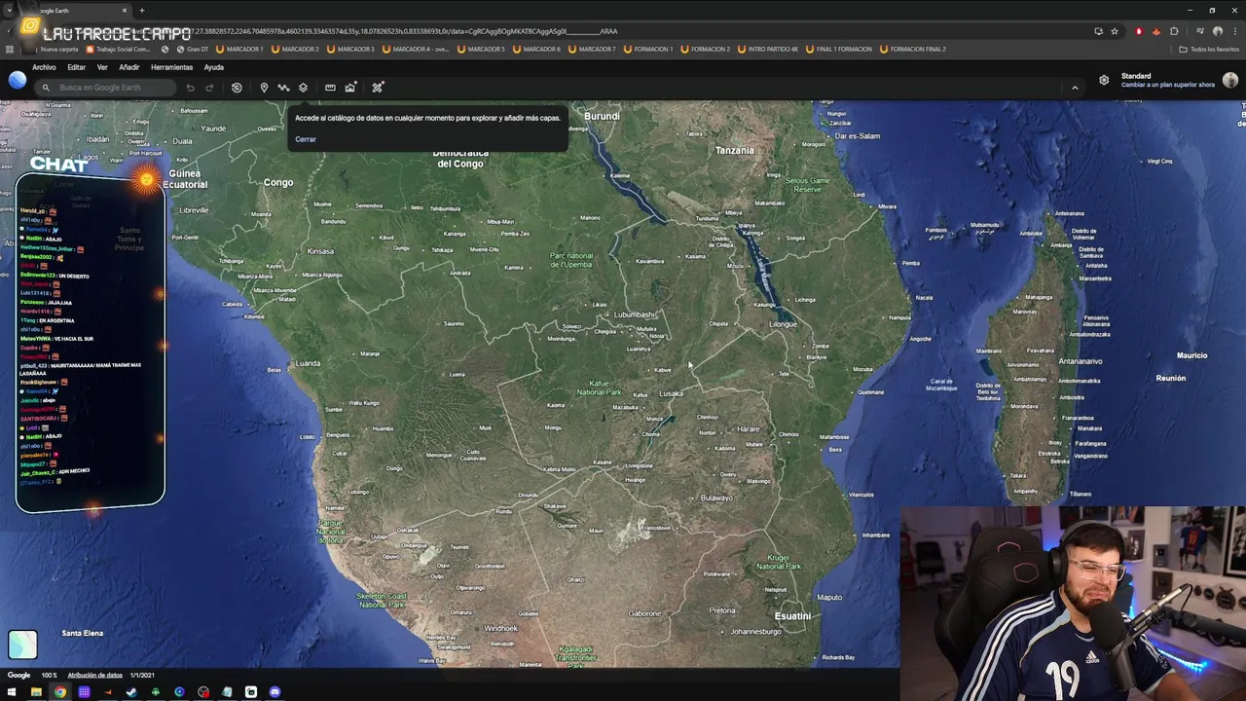Click the map style thumbnail switcher

(22, 645)
